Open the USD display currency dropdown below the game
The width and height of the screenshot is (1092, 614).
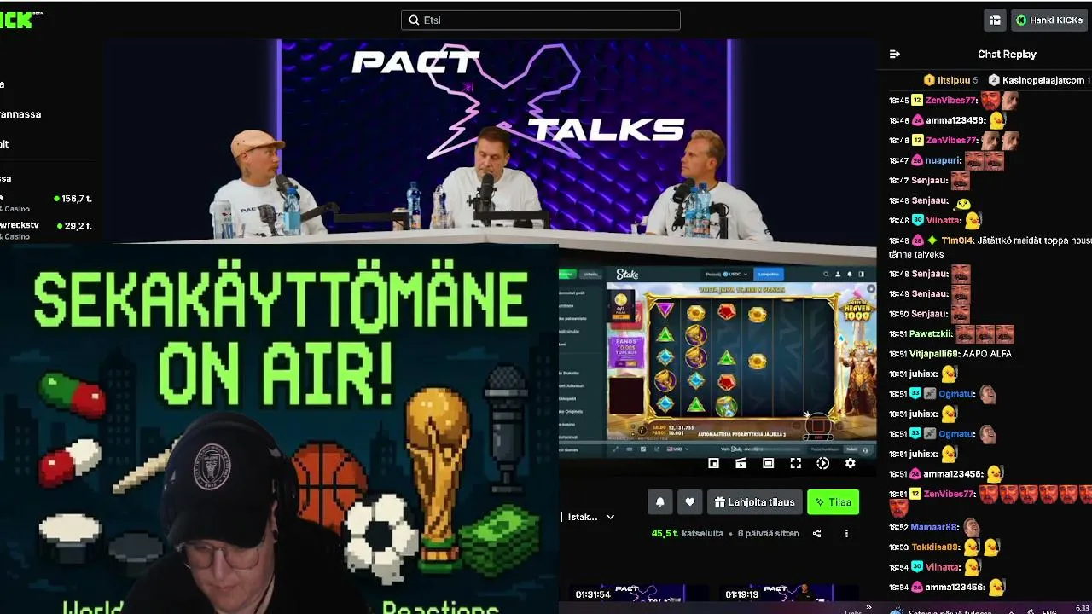tap(677, 449)
